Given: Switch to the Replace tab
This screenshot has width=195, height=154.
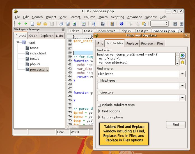Looking at the screenshot, I should (132, 43).
